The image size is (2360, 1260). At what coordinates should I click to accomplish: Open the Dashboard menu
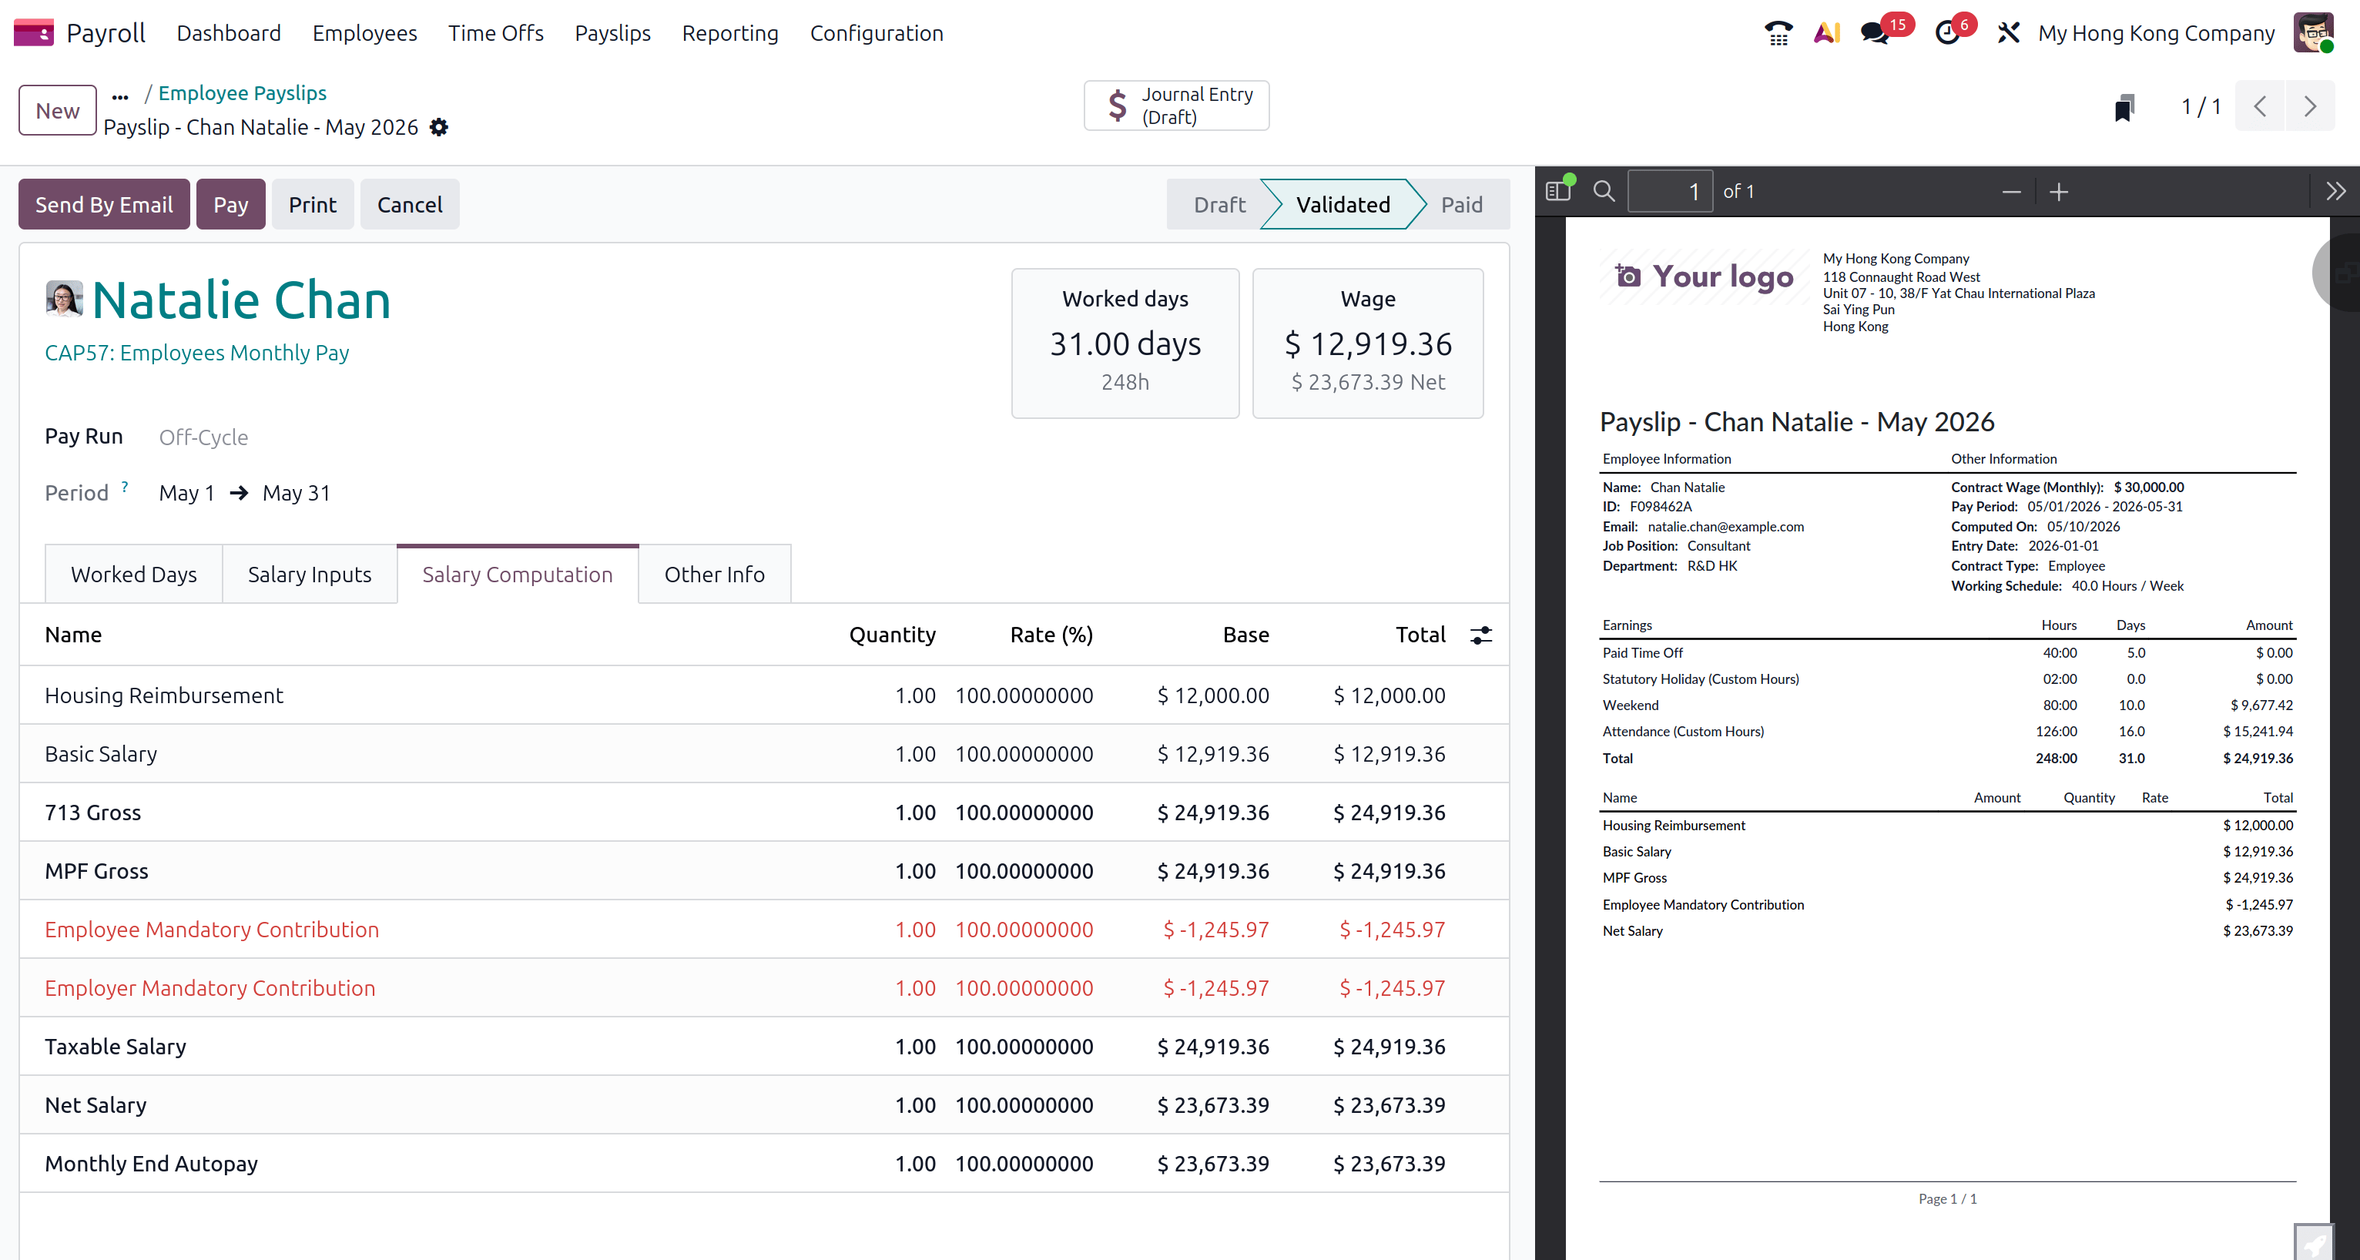click(x=229, y=33)
